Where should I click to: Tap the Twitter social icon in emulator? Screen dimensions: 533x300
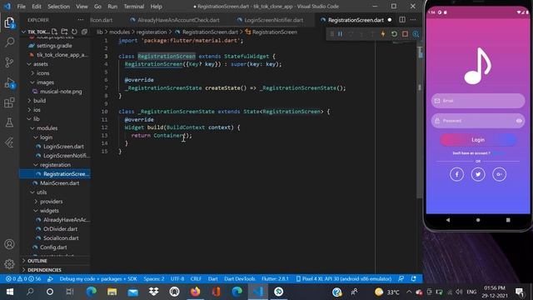coord(478,174)
